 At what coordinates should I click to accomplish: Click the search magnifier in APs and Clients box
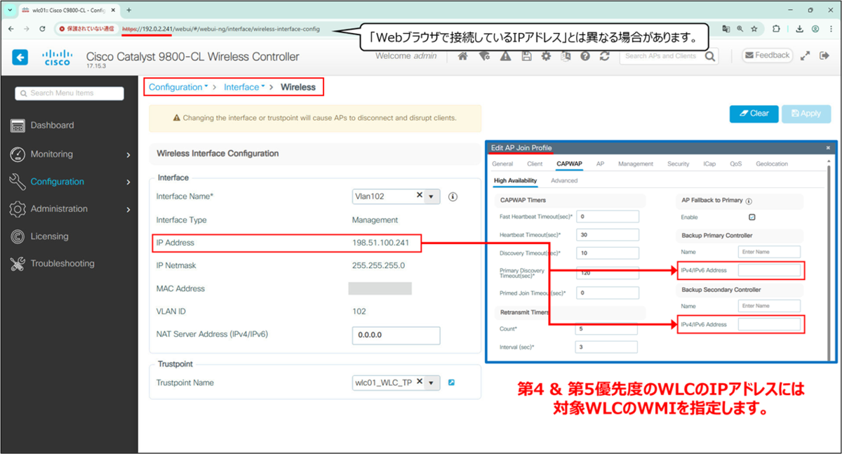[x=710, y=56]
